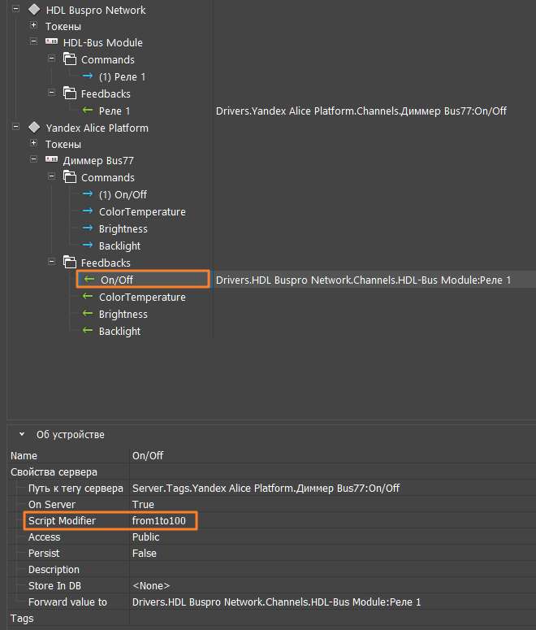Viewport: 536px width, 630px height.
Task: Click the HDL-Bus Module device icon
Action: tap(51, 42)
